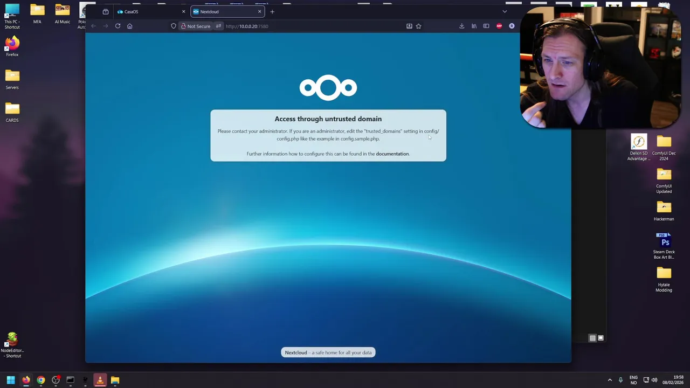690x388 pixels.
Task: Bookmark this page with the star icon
Action: [418, 26]
